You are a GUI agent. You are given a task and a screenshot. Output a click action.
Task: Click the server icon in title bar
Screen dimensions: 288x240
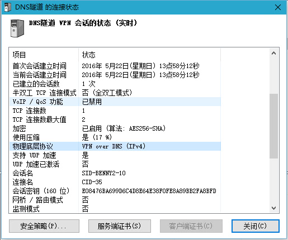coord(8,7)
